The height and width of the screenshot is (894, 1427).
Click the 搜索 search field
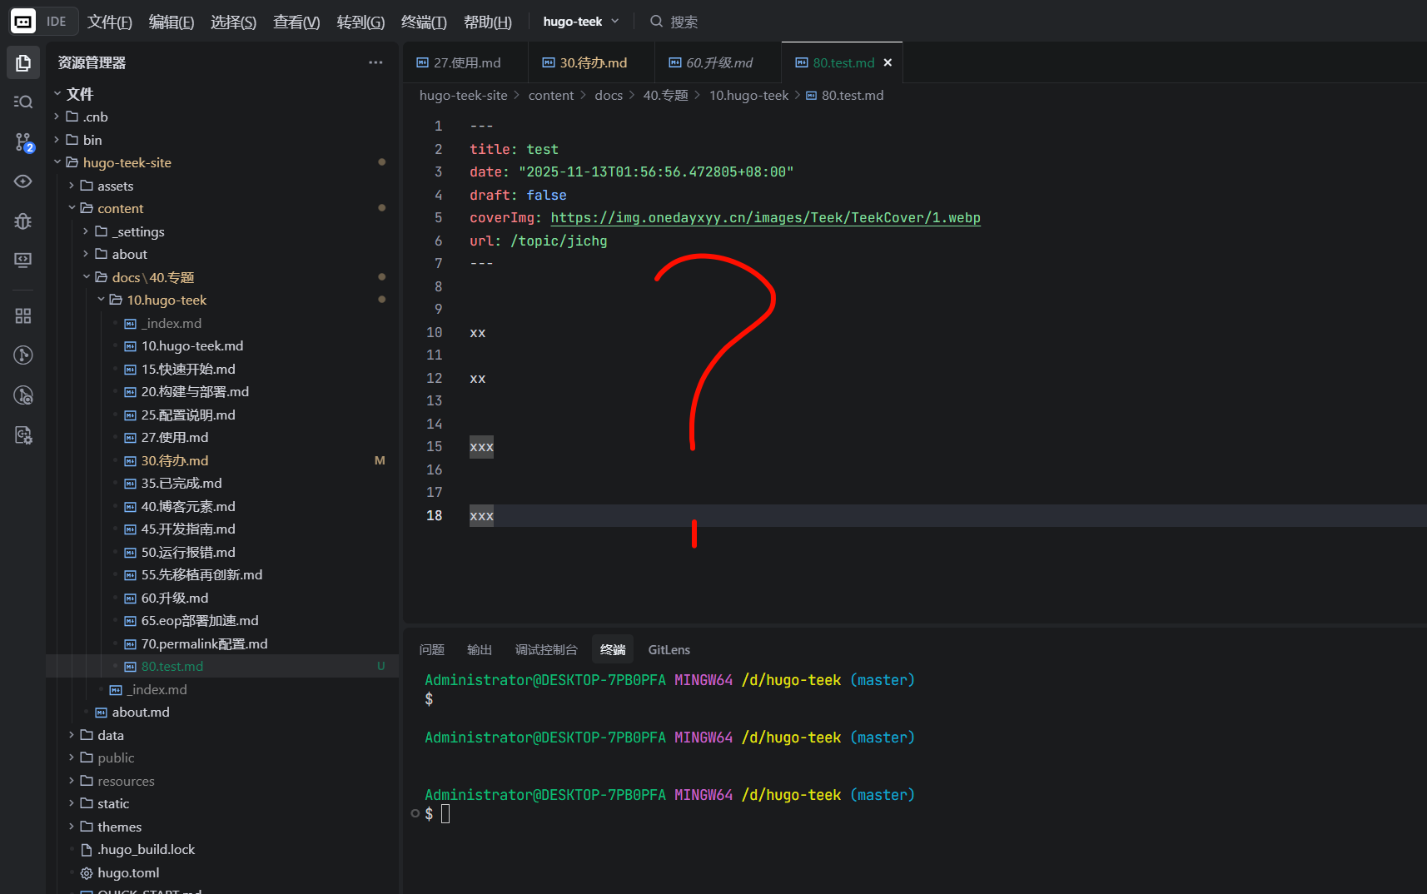(x=684, y=22)
